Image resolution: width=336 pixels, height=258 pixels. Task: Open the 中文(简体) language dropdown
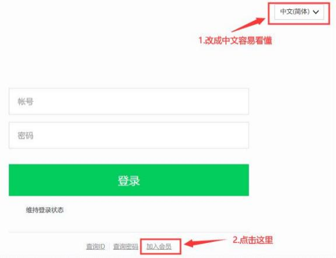[x=299, y=12]
